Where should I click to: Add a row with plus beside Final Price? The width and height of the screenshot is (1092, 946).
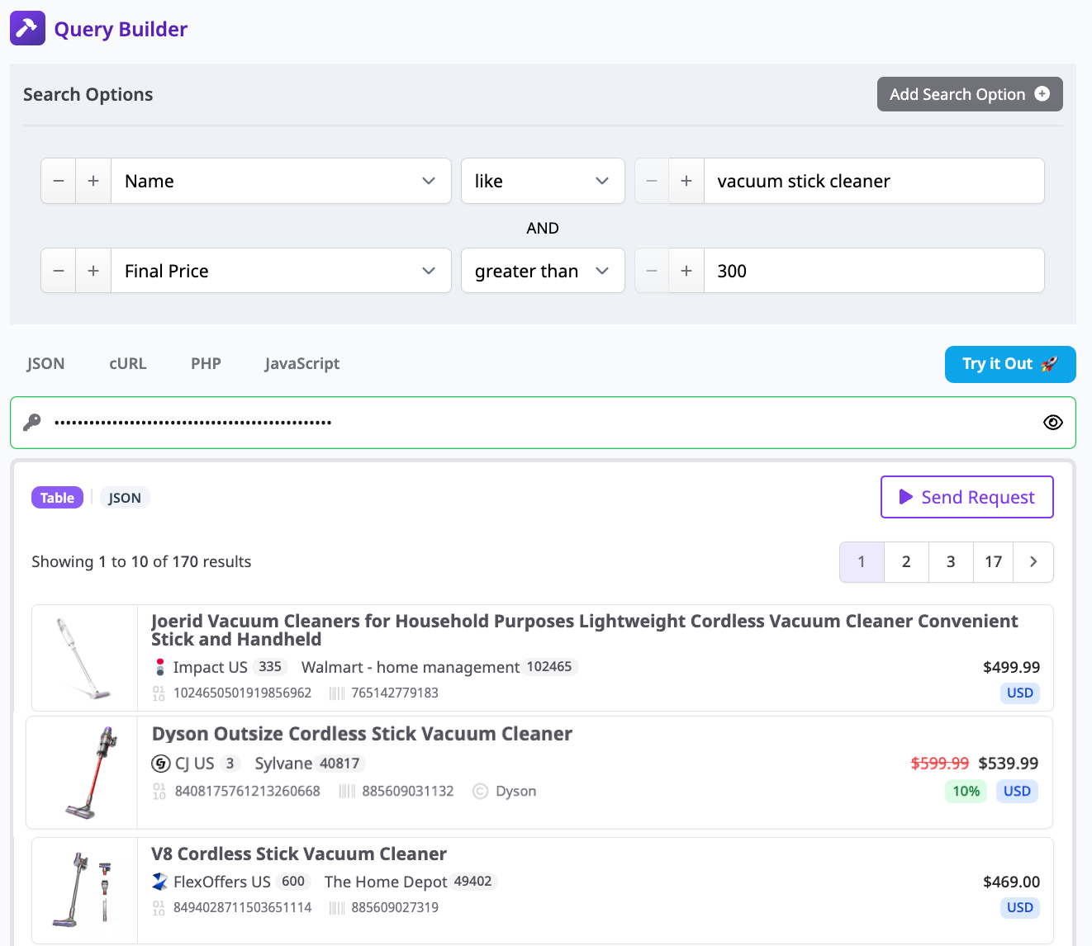click(93, 271)
